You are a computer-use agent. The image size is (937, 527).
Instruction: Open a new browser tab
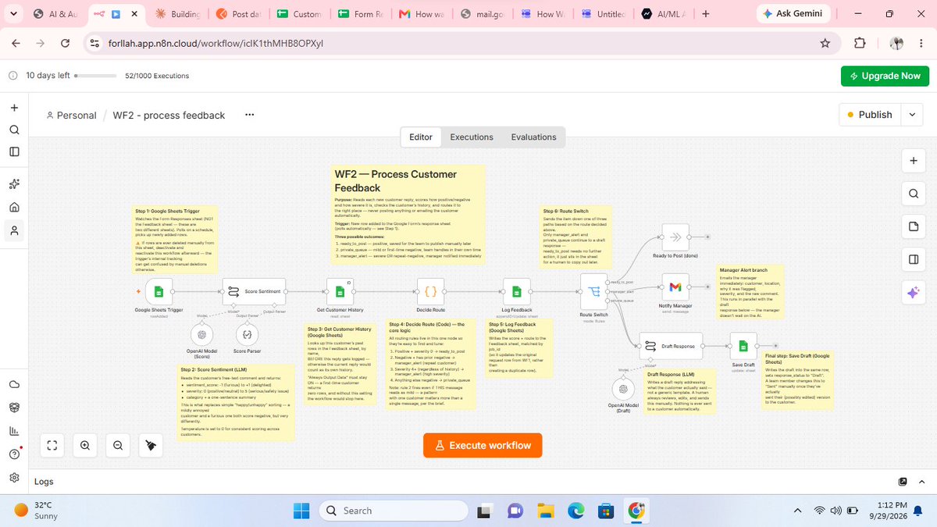point(706,14)
